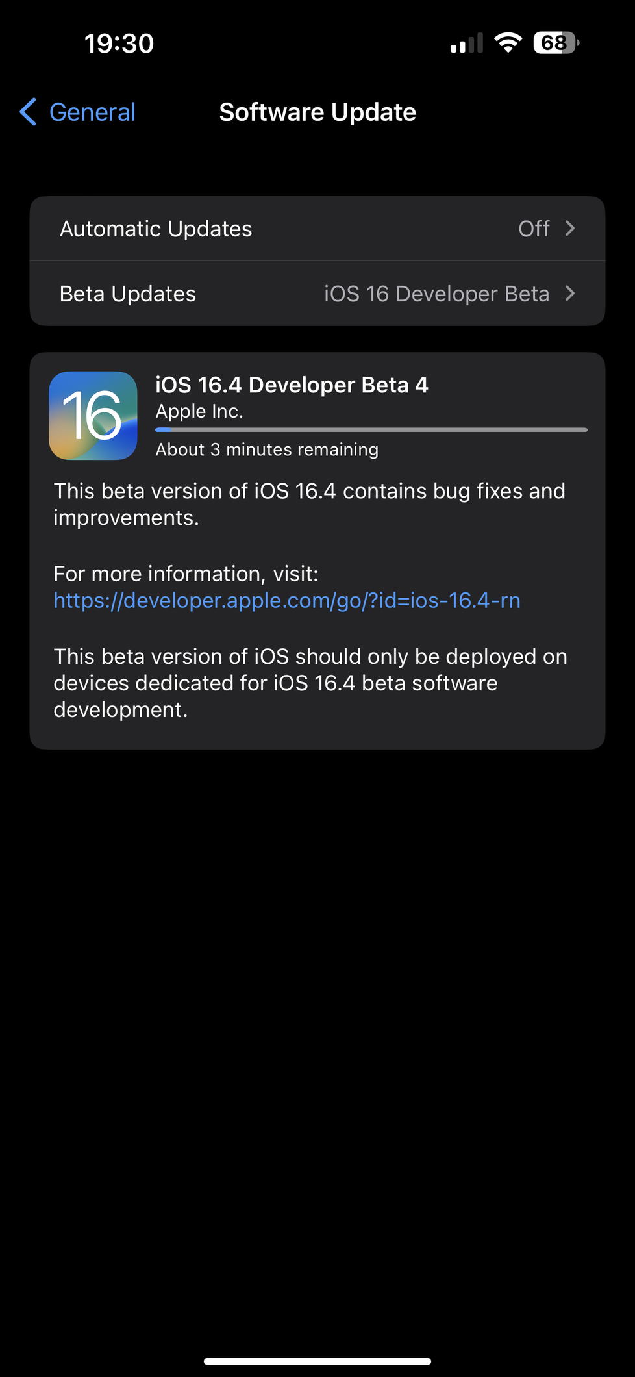Tap the 19:30 clock in status bar
This screenshot has height=1377, width=635.
coord(119,44)
